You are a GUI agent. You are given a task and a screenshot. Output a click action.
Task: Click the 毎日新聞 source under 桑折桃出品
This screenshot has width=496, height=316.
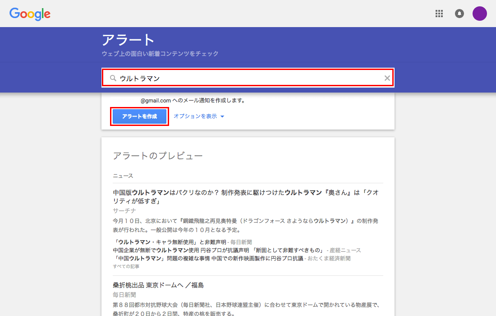click(124, 295)
